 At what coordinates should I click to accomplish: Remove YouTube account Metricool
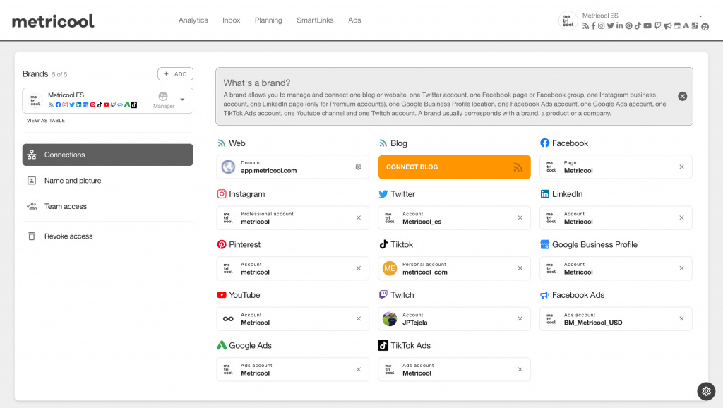pyautogui.click(x=358, y=318)
